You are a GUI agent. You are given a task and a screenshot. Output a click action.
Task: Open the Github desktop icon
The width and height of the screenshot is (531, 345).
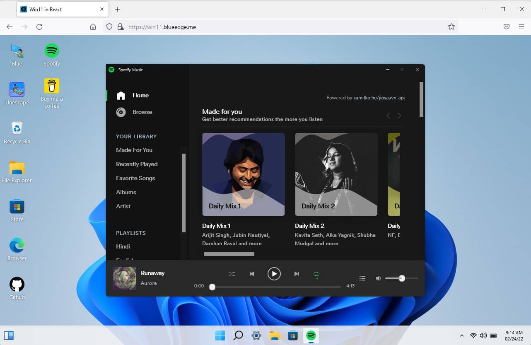tap(17, 288)
